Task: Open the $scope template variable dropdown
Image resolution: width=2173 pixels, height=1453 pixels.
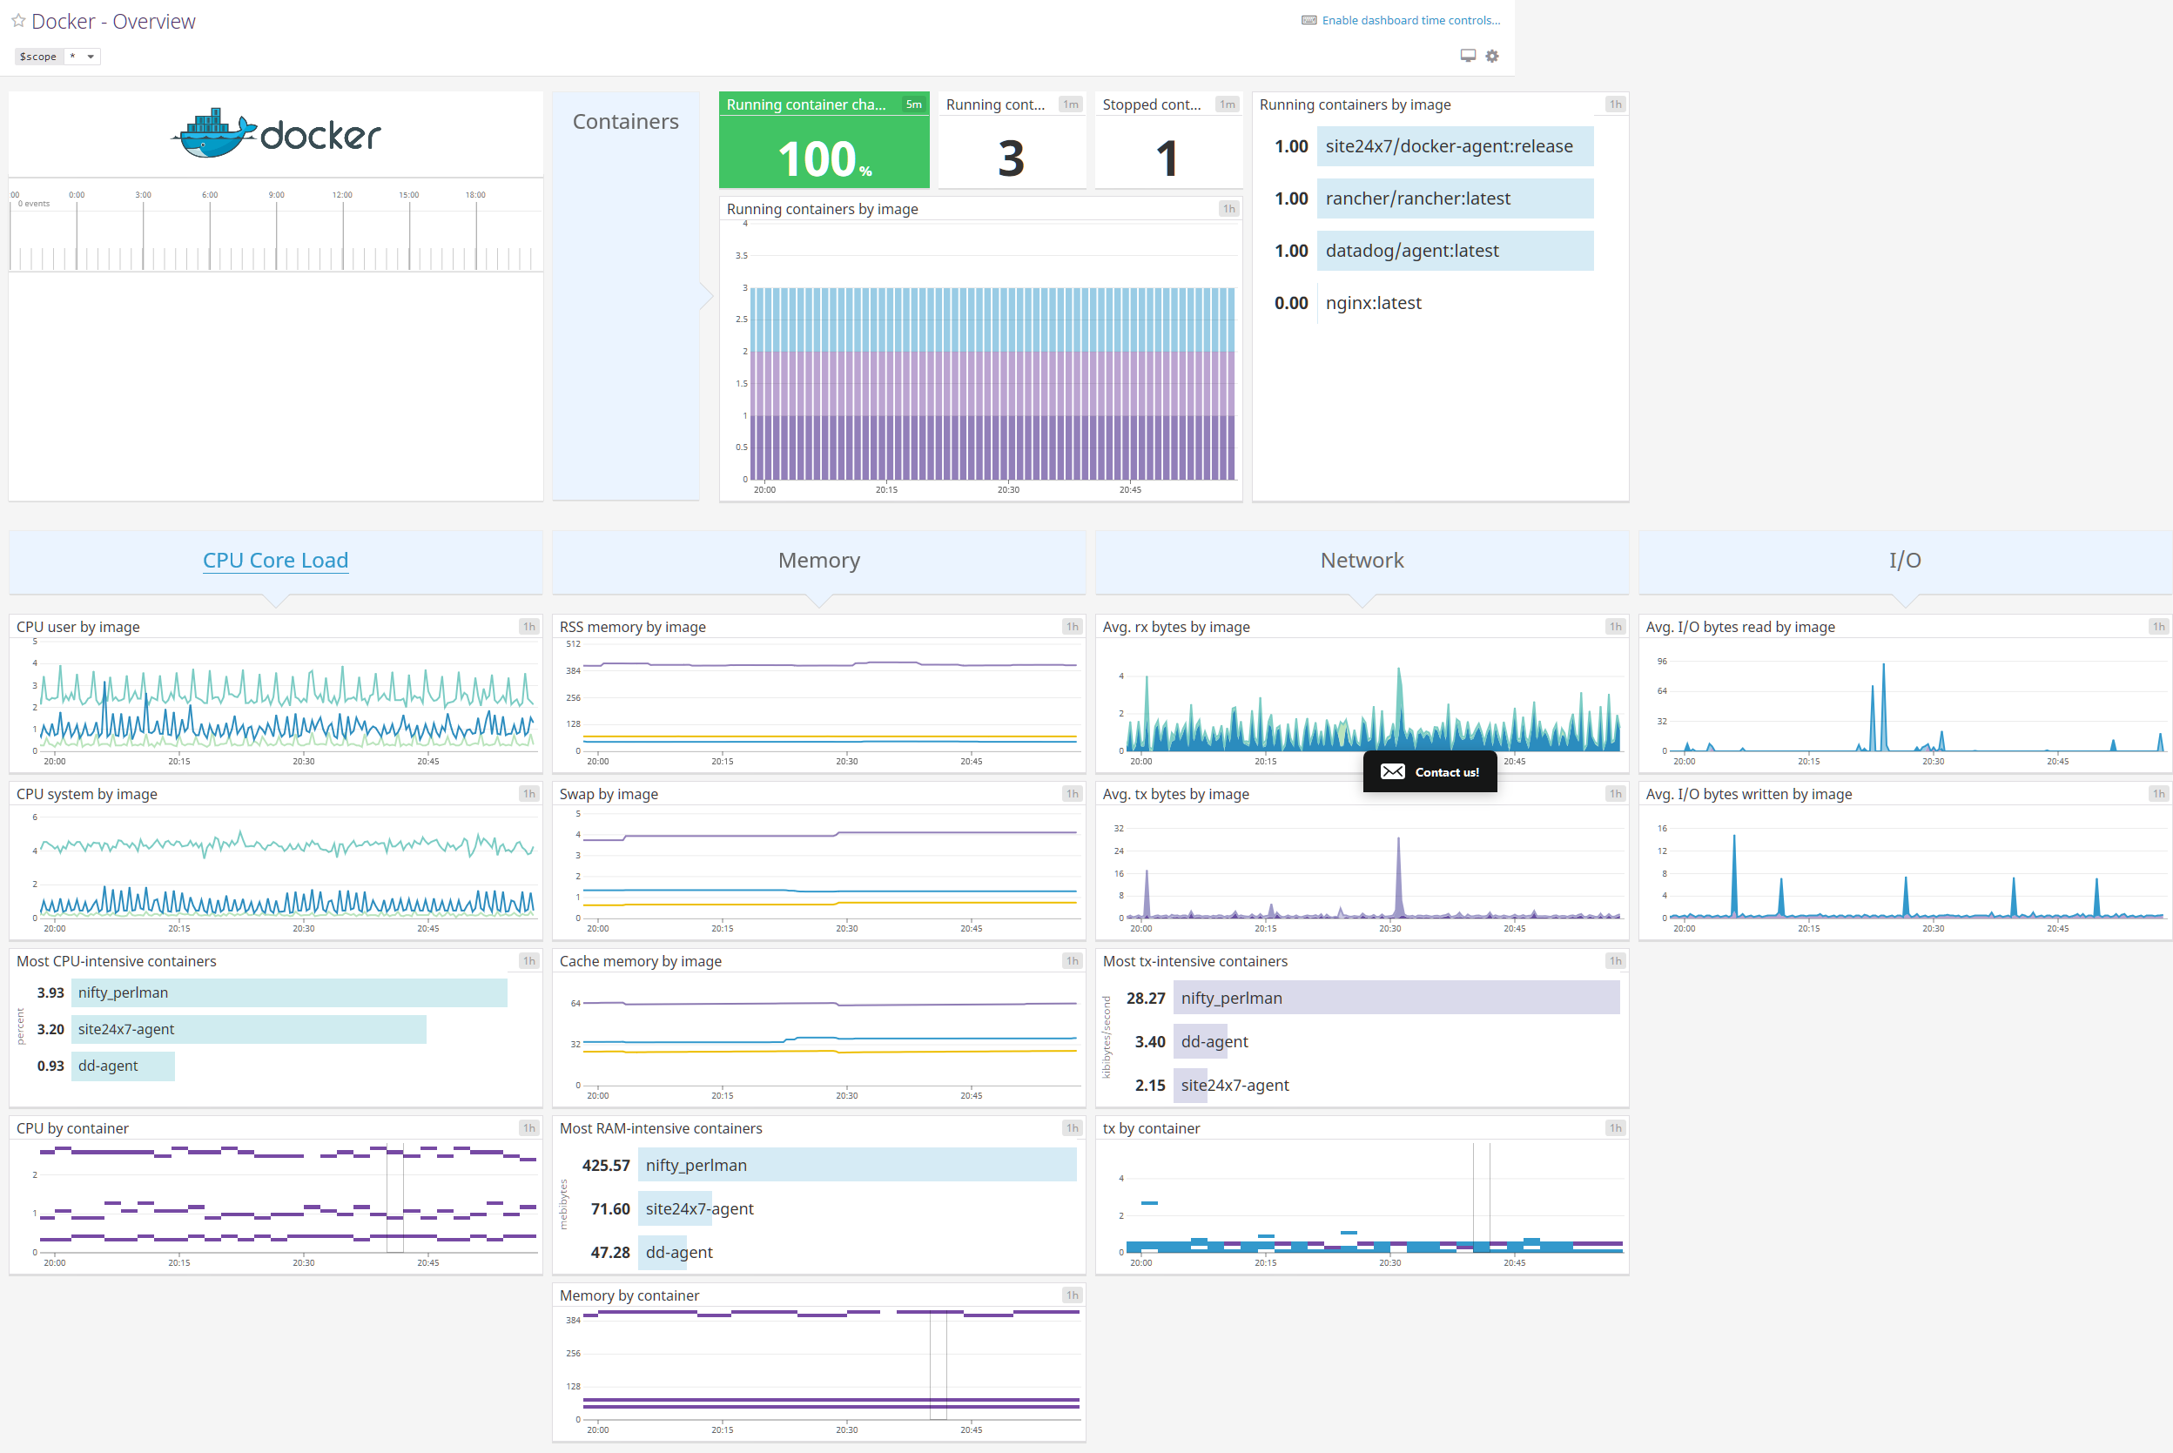Action: click(90, 57)
